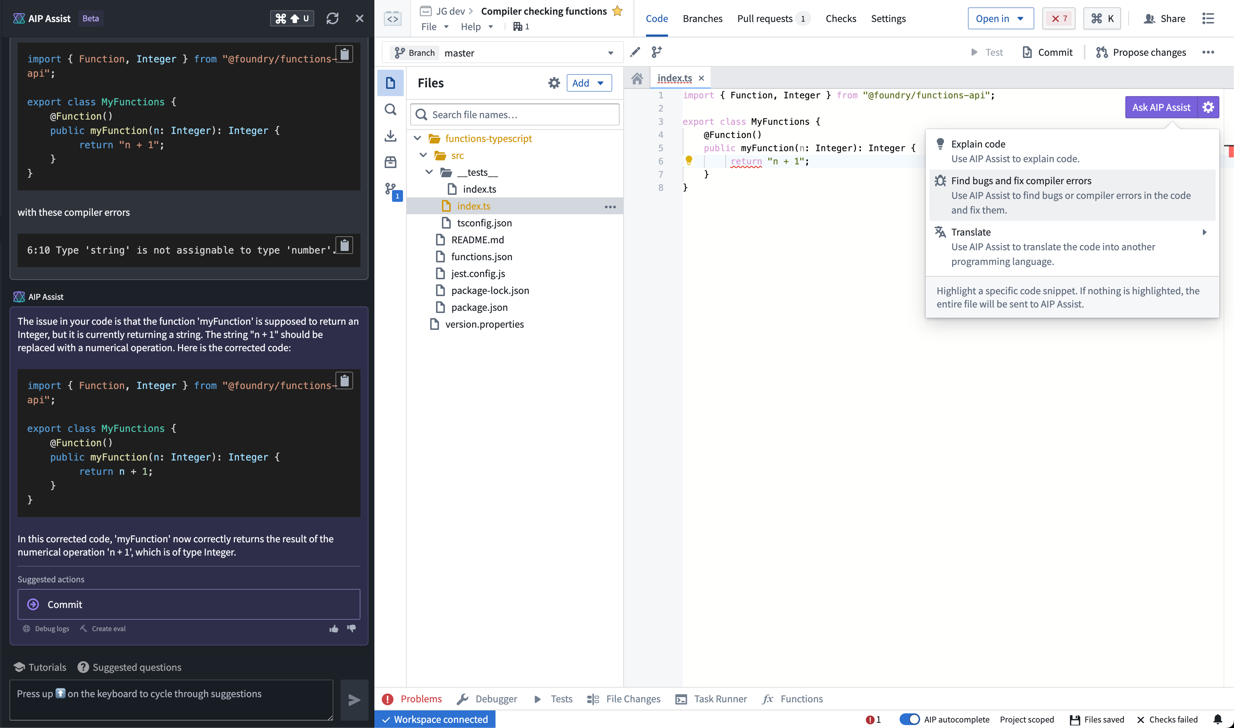Switch to the Settings tab

click(x=888, y=19)
